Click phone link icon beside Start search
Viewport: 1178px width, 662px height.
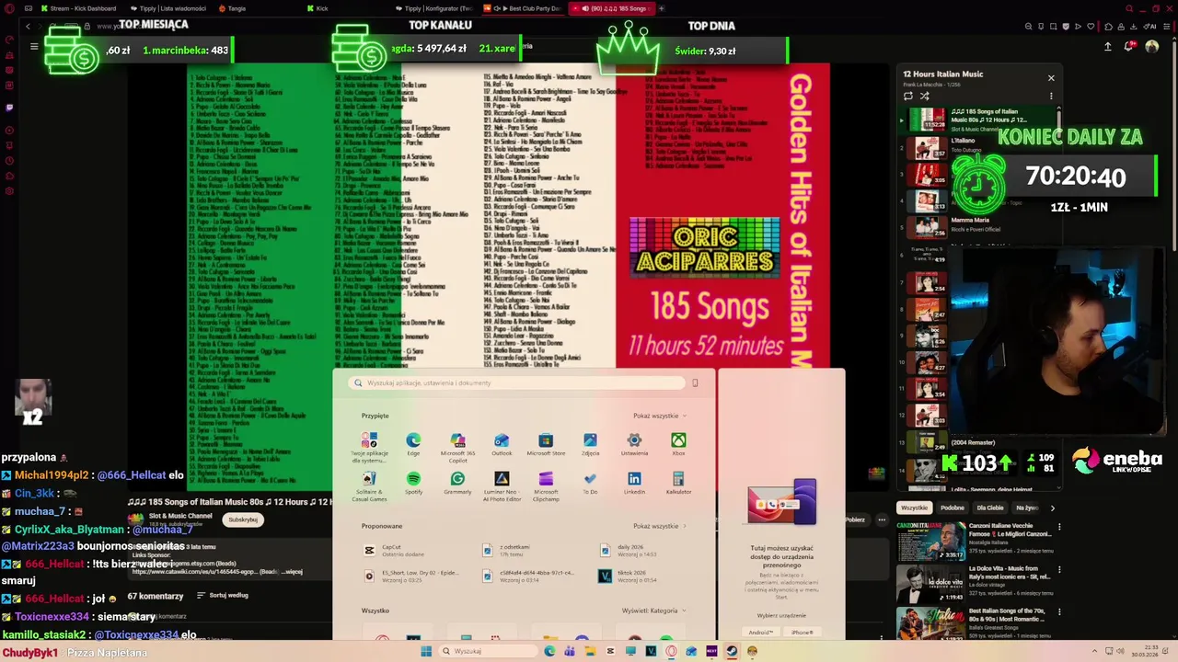coord(695,382)
